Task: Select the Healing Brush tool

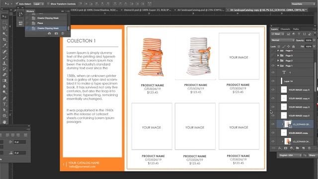Action: [x=4, y=52]
